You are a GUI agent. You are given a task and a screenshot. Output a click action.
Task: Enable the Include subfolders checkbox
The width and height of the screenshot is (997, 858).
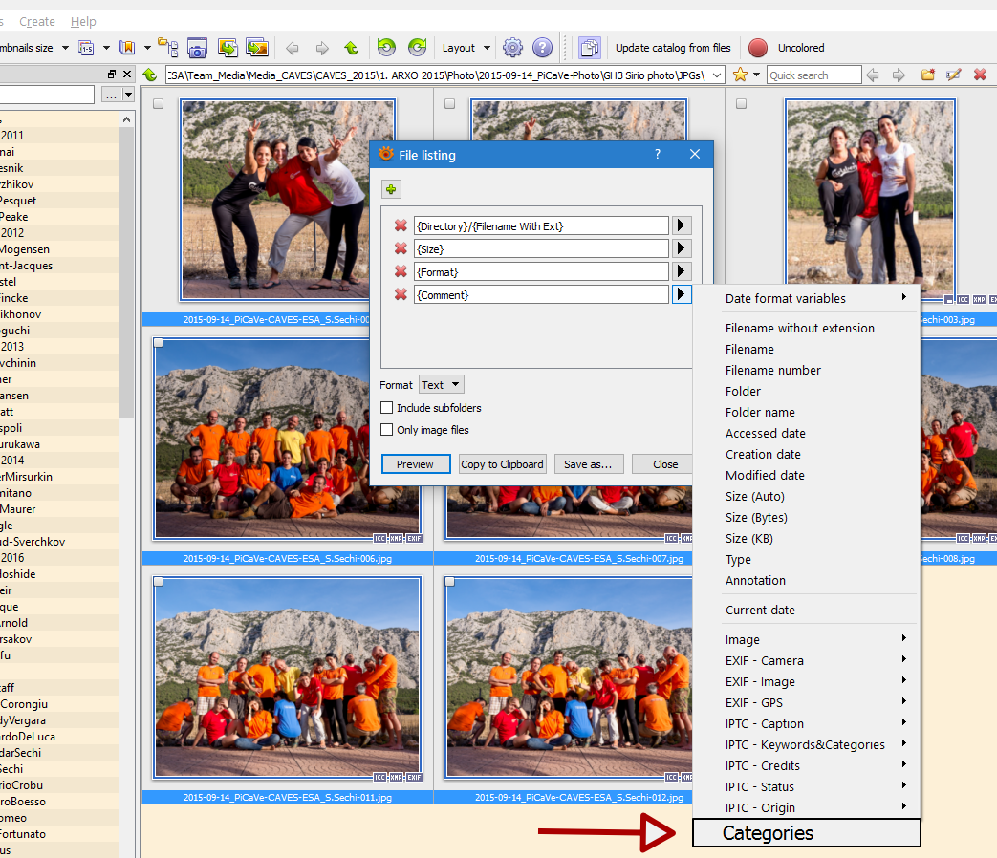[x=387, y=408]
